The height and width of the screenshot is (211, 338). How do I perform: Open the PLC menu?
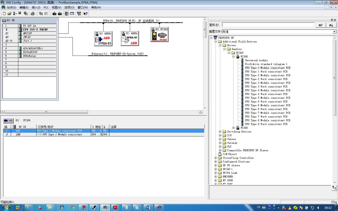46,7
